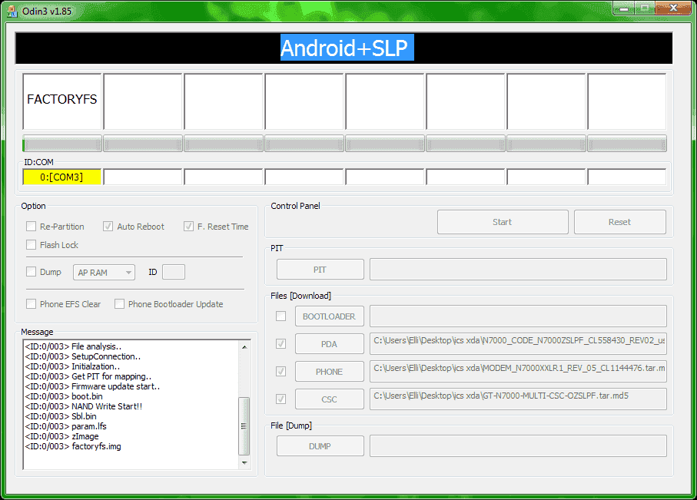
Task: Click the PHONE file button
Action: 330,371
